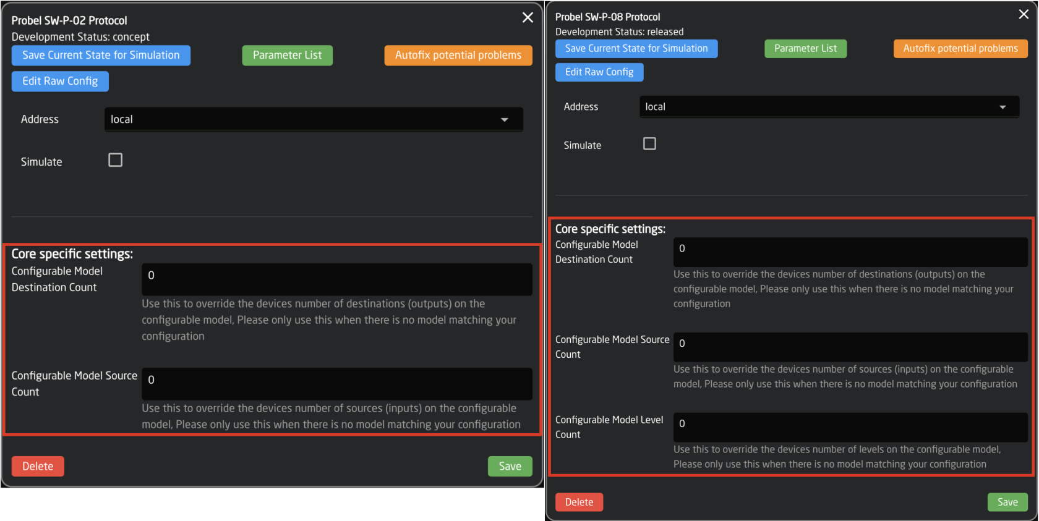The height and width of the screenshot is (521, 1039).
Task: Focus Source Count field in SW-P-02 dialog
Action: pyautogui.click(x=337, y=384)
